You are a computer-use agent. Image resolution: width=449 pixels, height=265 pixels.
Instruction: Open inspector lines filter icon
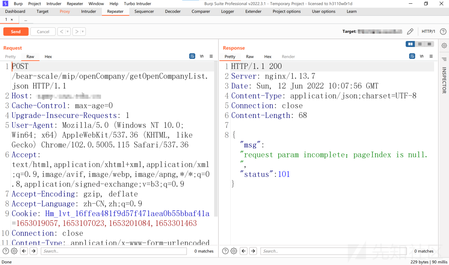444,59
